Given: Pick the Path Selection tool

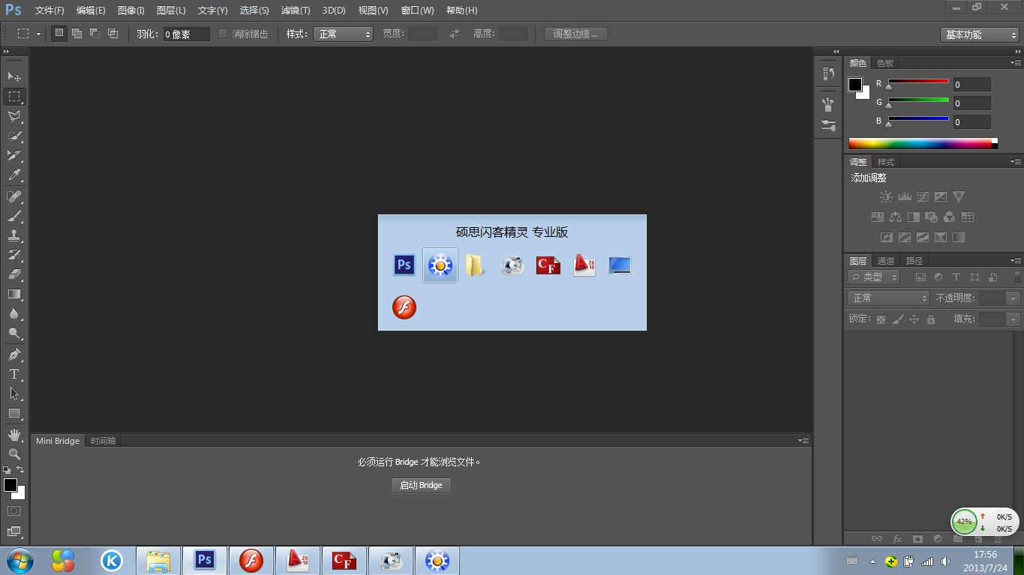Looking at the screenshot, I should (x=14, y=394).
